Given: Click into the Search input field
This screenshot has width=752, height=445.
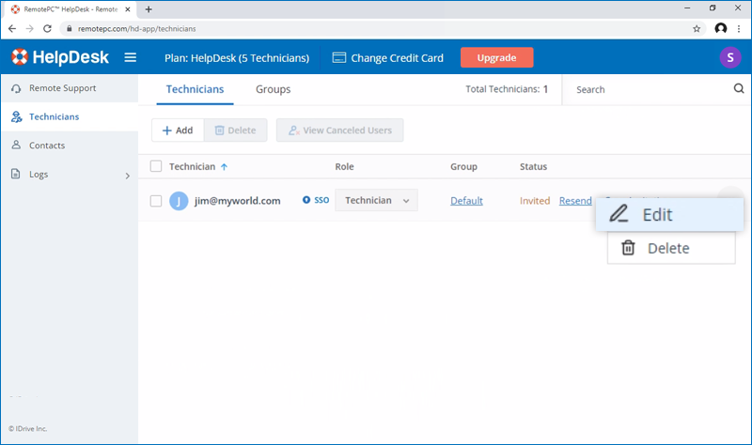Looking at the screenshot, I should click(x=649, y=90).
